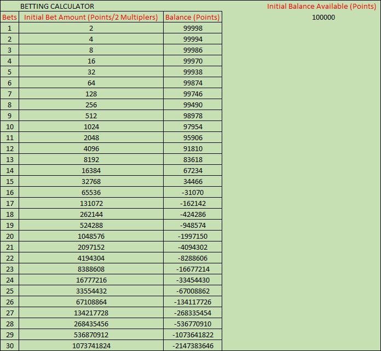Select bet amount cell 1024
381x351 pixels.
[91, 126]
